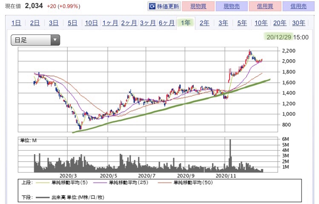Click the 800 price axis label

tap(286, 125)
